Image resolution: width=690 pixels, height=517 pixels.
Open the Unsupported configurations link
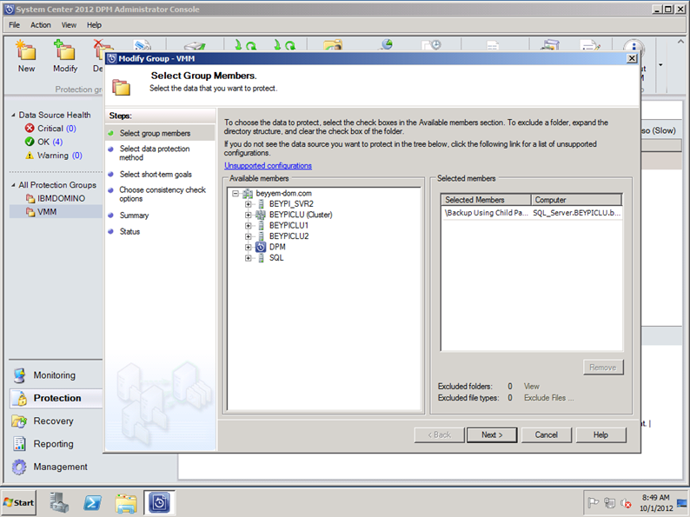[x=268, y=165]
